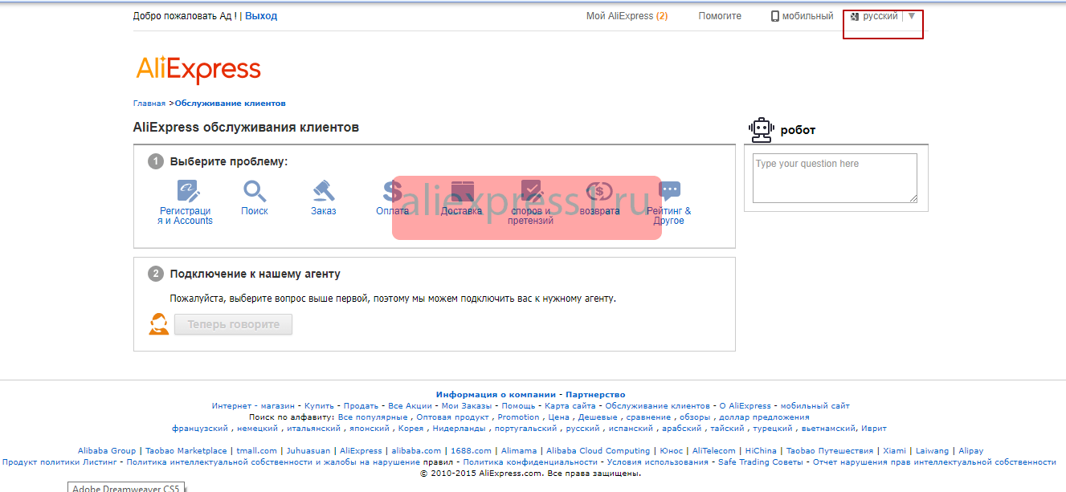Click the flag icon beside русский
Viewport: 1066px width, 492px height.
click(855, 16)
